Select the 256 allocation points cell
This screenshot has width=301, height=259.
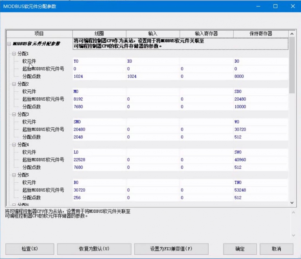(x=99, y=198)
